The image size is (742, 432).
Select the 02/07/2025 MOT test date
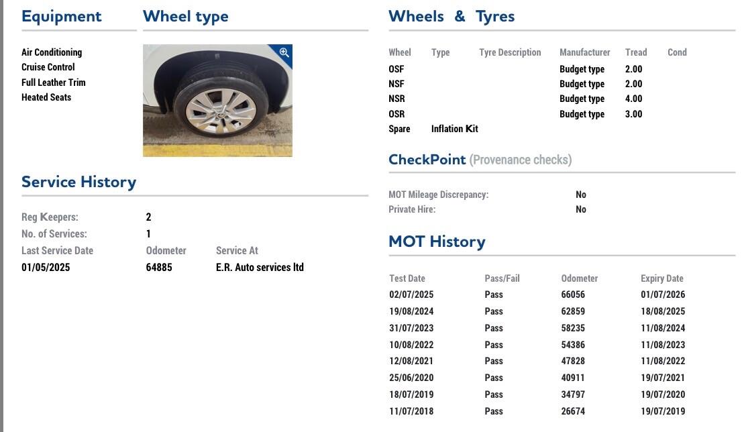411,294
